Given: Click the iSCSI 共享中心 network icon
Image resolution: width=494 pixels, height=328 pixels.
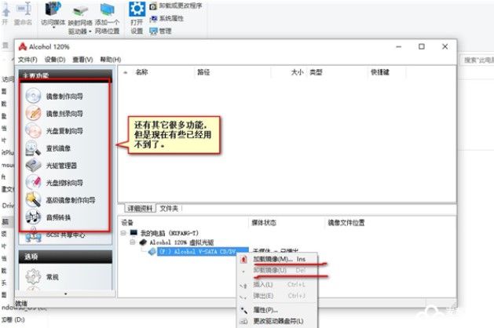Looking at the screenshot, I should (x=33, y=235).
